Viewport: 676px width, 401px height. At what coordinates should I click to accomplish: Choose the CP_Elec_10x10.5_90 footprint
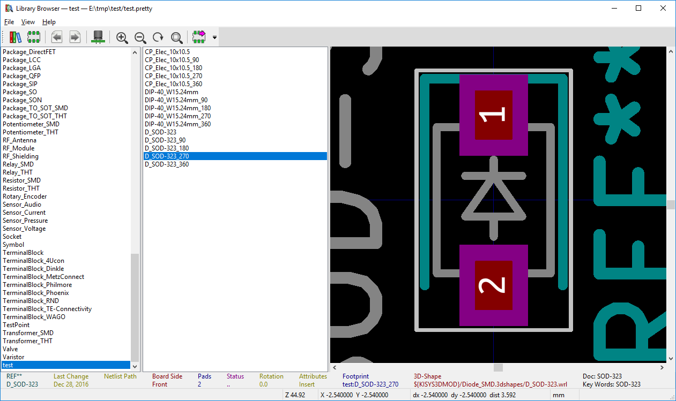click(x=172, y=60)
